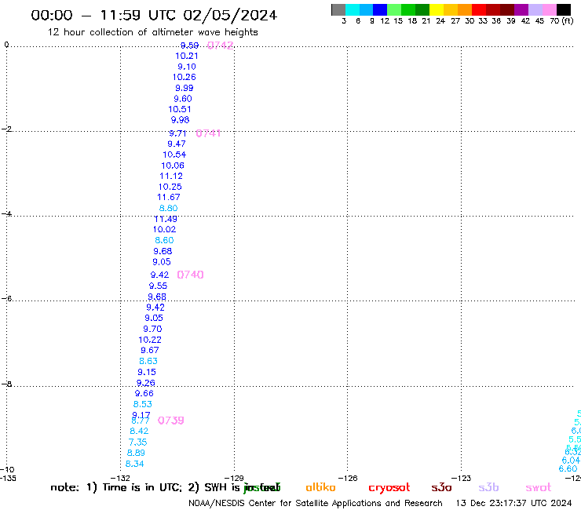Select the 7.35 wave height value
Viewport: 581px width, 510px height.
click(x=138, y=443)
